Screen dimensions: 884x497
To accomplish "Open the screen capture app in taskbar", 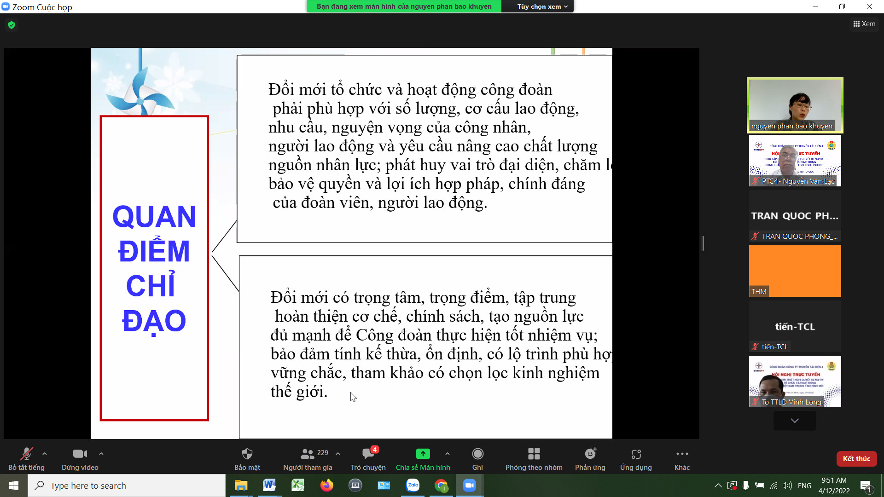I will tap(355, 485).
